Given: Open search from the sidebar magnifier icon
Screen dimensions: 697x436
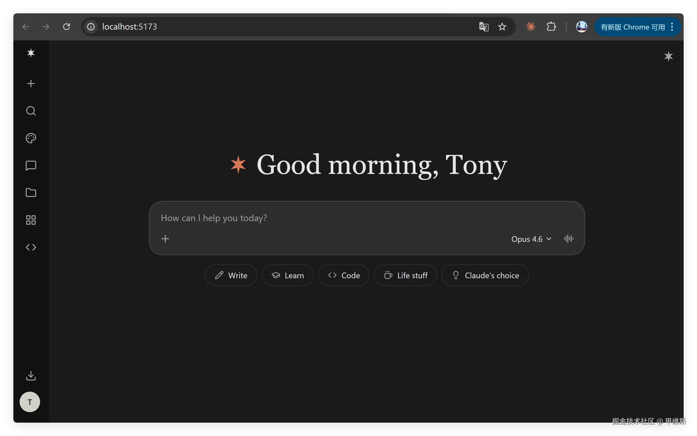Looking at the screenshot, I should pos(31,111).
